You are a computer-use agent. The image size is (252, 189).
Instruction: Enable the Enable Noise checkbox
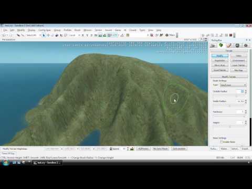click(x=221, y=142)
